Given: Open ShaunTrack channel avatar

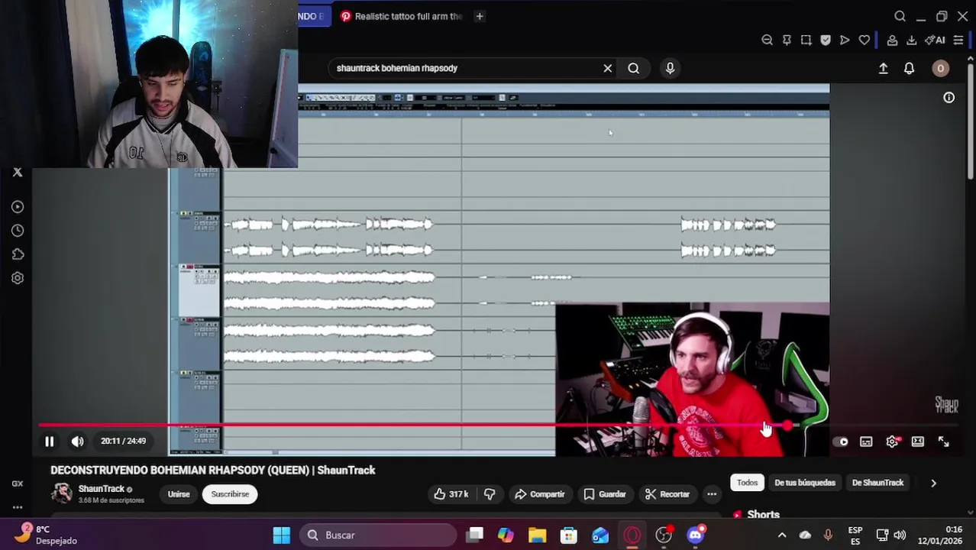Looking at the screenshot, I should point(62,493).
